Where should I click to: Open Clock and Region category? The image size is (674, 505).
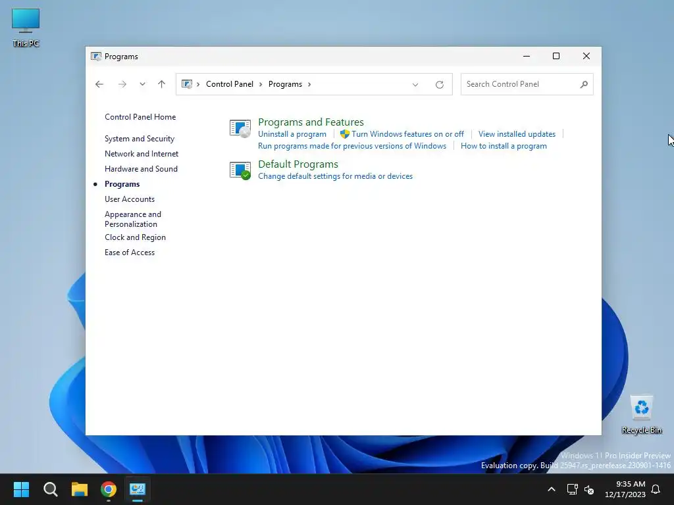click(135, 237)
